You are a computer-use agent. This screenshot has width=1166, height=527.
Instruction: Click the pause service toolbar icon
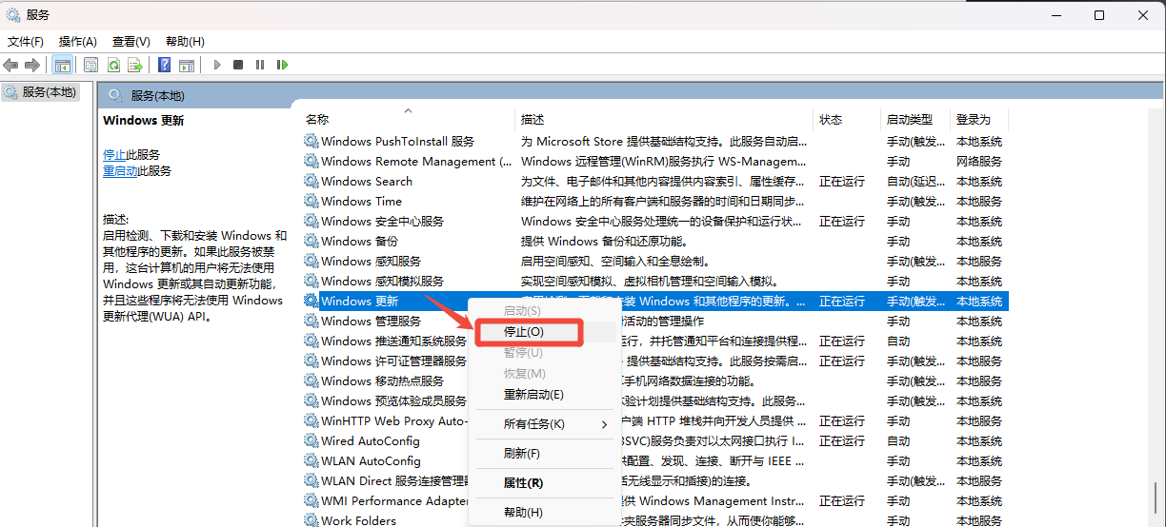pyautogui.click(x=259, y=65)
